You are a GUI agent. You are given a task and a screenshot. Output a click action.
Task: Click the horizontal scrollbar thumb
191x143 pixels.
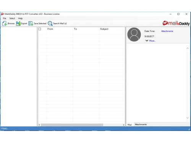pyautogui.click(x=72, y=125)
